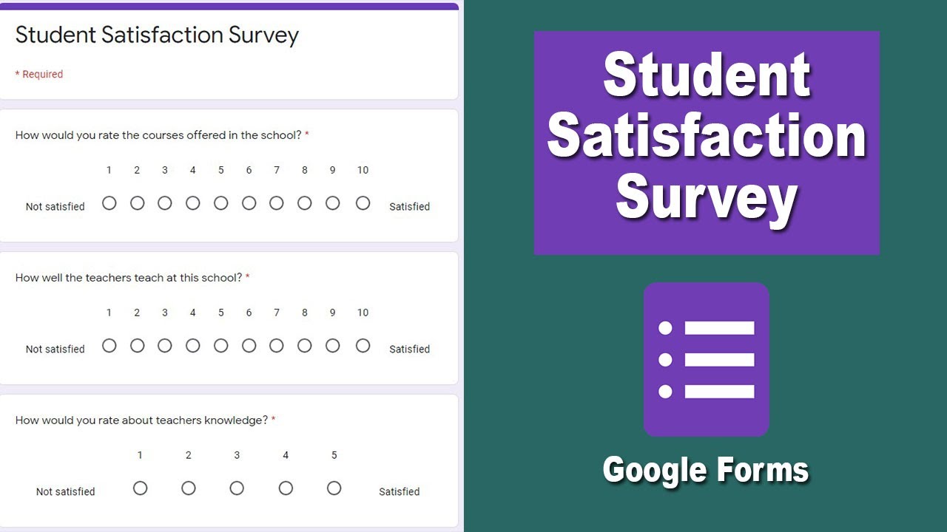947x532 pixels.
Task: Choose rating 10 for courses offered
Action: [x=363, y=203]
